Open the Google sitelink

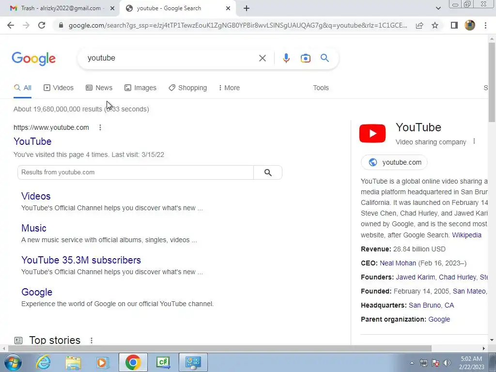(37, 292)
